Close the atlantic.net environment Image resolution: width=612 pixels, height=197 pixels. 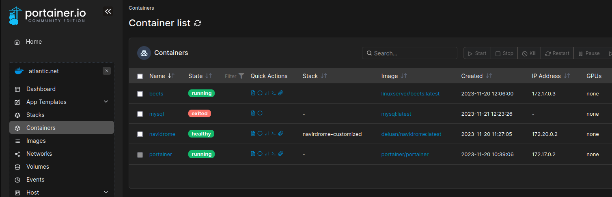click(x=107, y=71)
